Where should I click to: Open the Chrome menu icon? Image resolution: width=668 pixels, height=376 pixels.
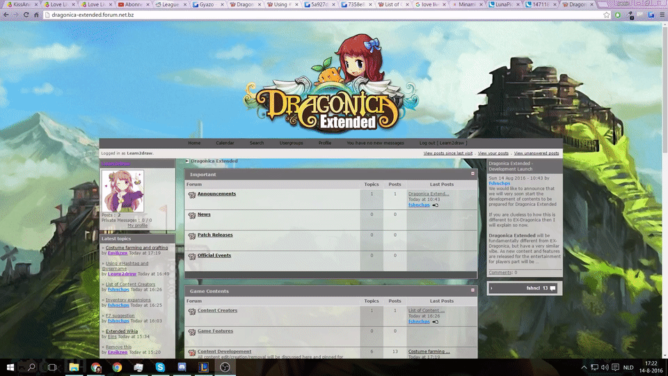(662, 15)
